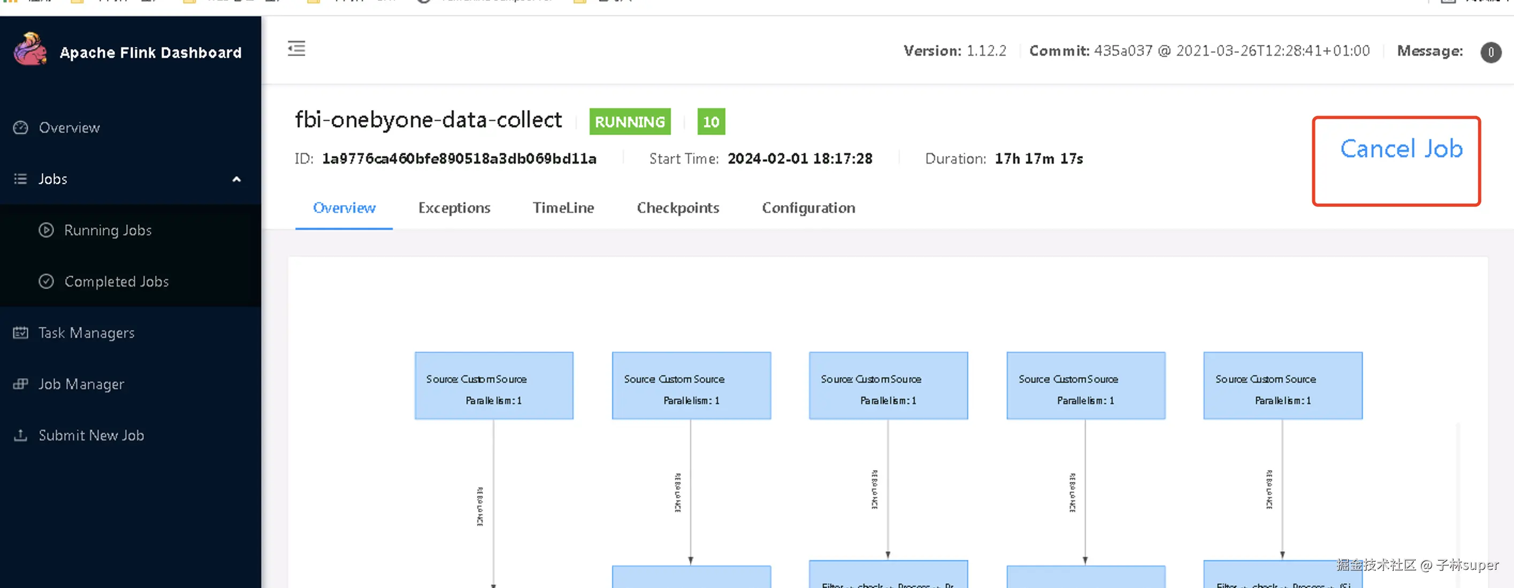Click the Cancel Job link
The height and width of the screenshot is (588, 1514).
1401,149
